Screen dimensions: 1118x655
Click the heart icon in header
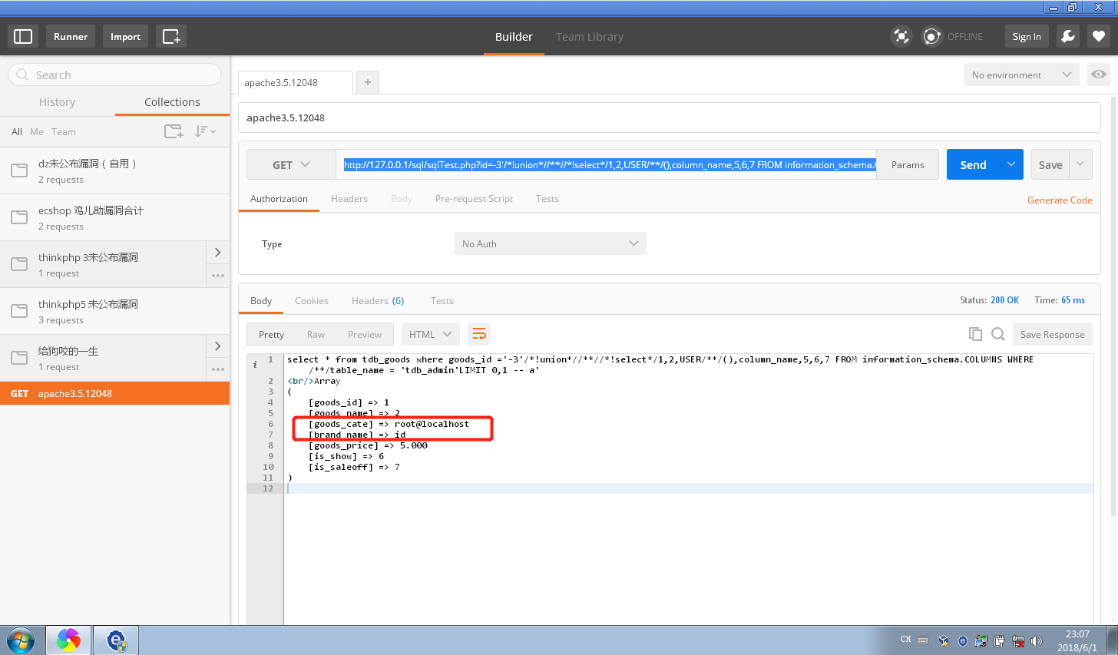(1099, 36)
